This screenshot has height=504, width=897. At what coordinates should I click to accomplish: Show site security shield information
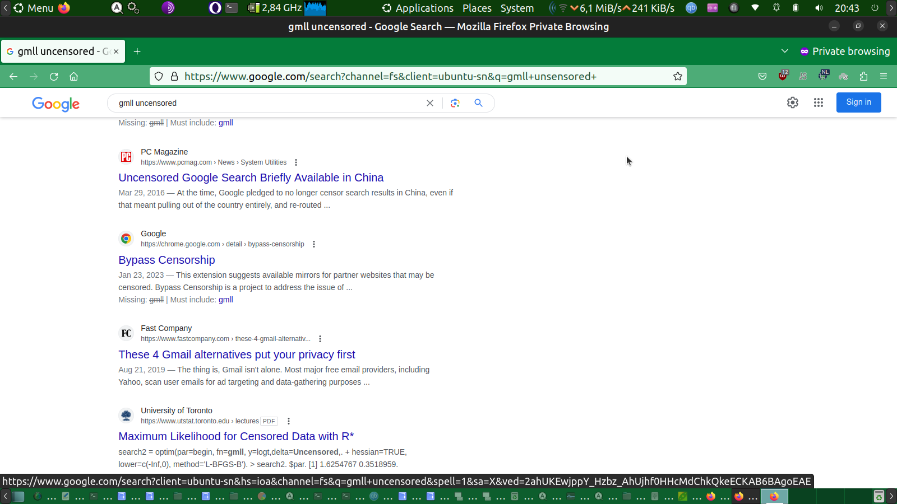point(159,76)
